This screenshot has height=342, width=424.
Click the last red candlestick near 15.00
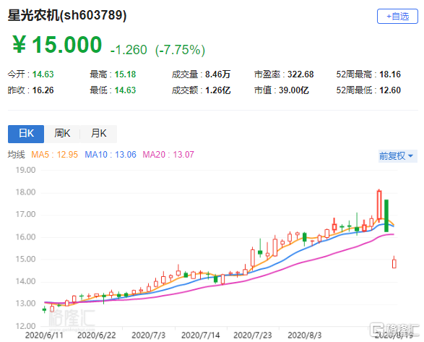[394, 263]
